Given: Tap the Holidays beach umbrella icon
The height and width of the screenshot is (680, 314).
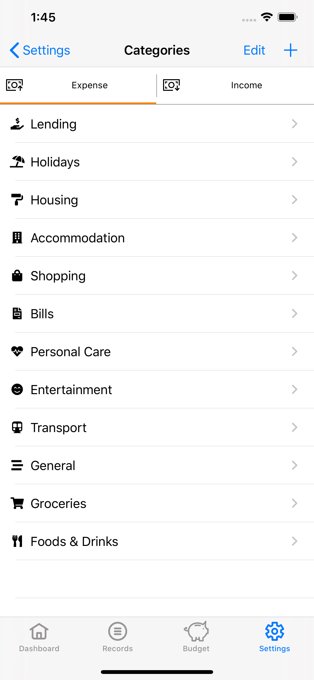Looking at the screenshot, I should point(17,162).
